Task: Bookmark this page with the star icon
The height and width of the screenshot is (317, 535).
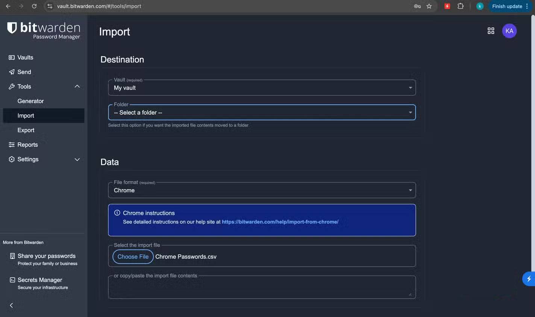Action: [429, 6]
